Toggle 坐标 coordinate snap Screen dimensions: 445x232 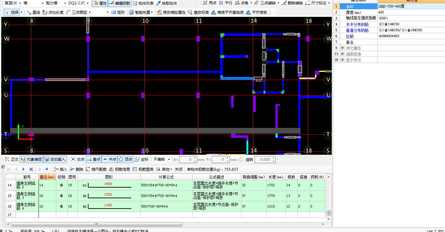pyautogui.click(x=141, y=159)
